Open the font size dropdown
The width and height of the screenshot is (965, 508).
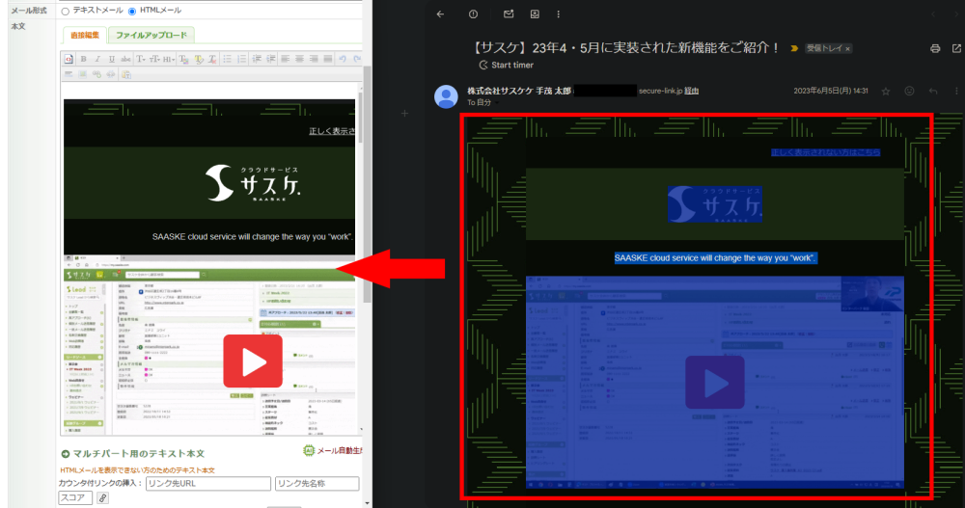[155, 59]
